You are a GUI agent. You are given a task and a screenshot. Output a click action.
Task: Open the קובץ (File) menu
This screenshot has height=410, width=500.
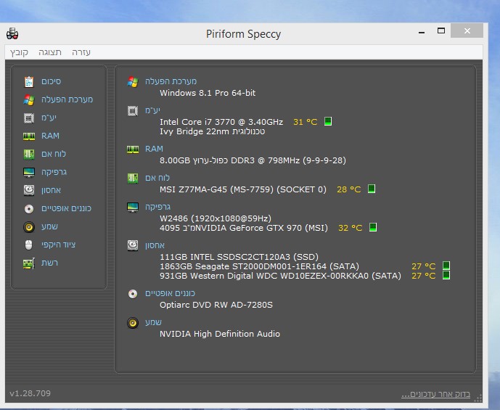coord(19,52)
